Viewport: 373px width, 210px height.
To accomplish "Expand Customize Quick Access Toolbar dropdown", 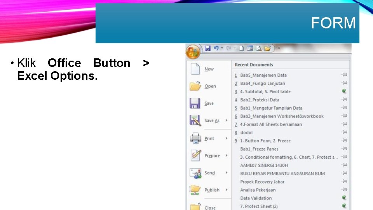I will tap(279, 48).
